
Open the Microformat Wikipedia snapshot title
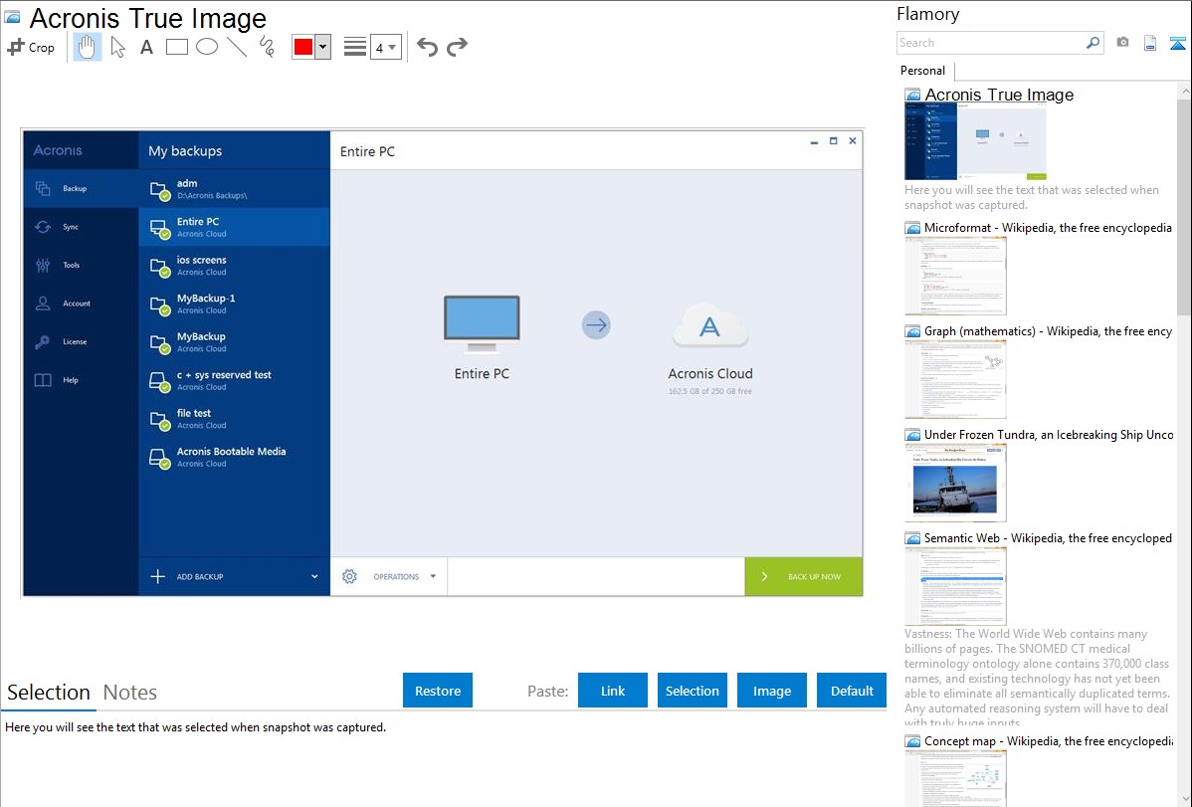[x=1048, y=228]
